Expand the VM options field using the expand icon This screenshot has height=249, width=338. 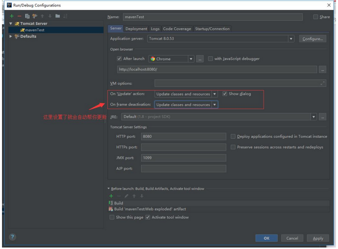[x=322, y=83]
